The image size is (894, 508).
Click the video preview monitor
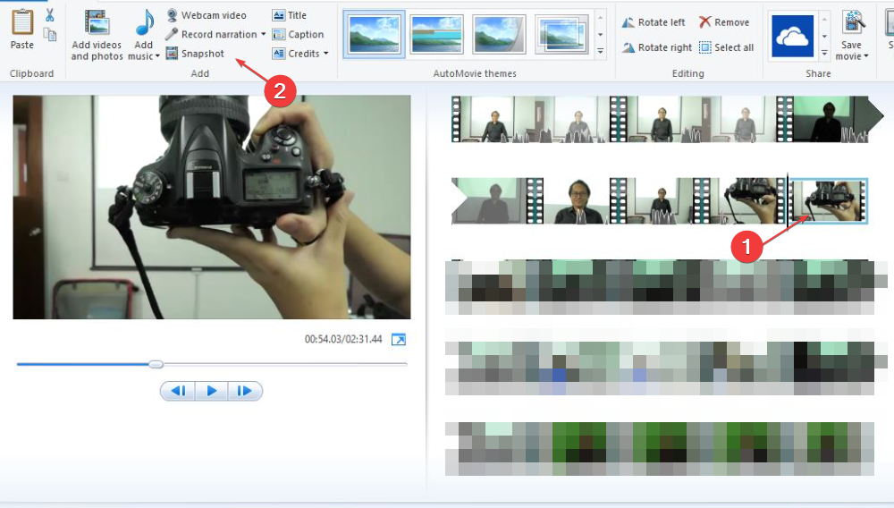(x=212, y=207)
